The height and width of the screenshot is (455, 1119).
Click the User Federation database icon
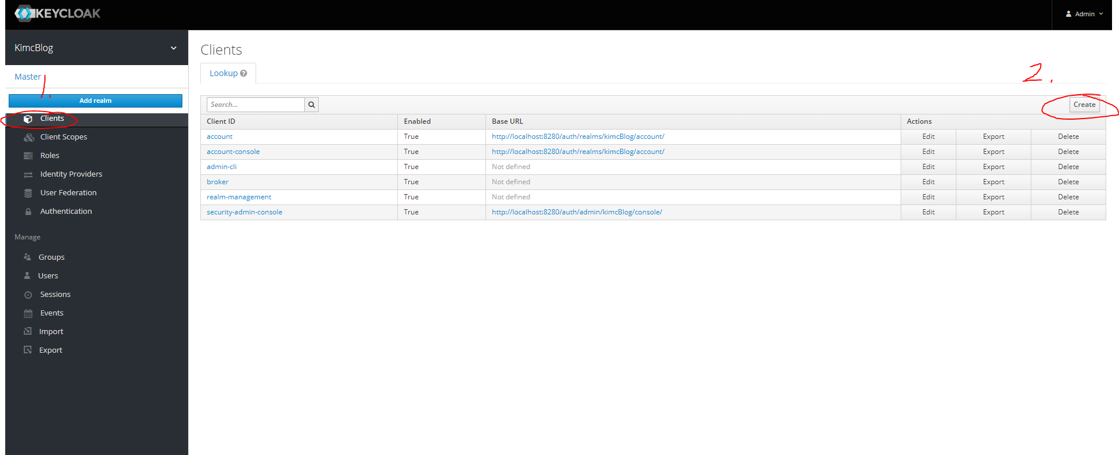[x=28, y=193]
